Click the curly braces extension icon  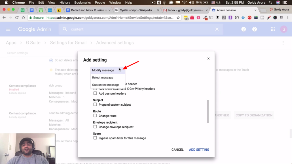[237, 18]
